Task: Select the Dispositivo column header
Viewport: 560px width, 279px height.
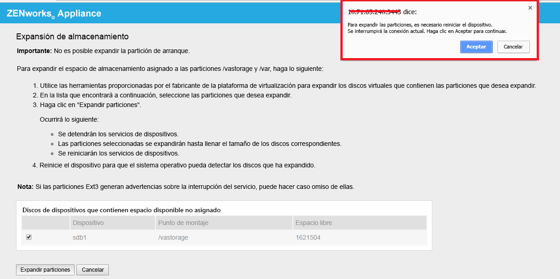Action: 112,223
